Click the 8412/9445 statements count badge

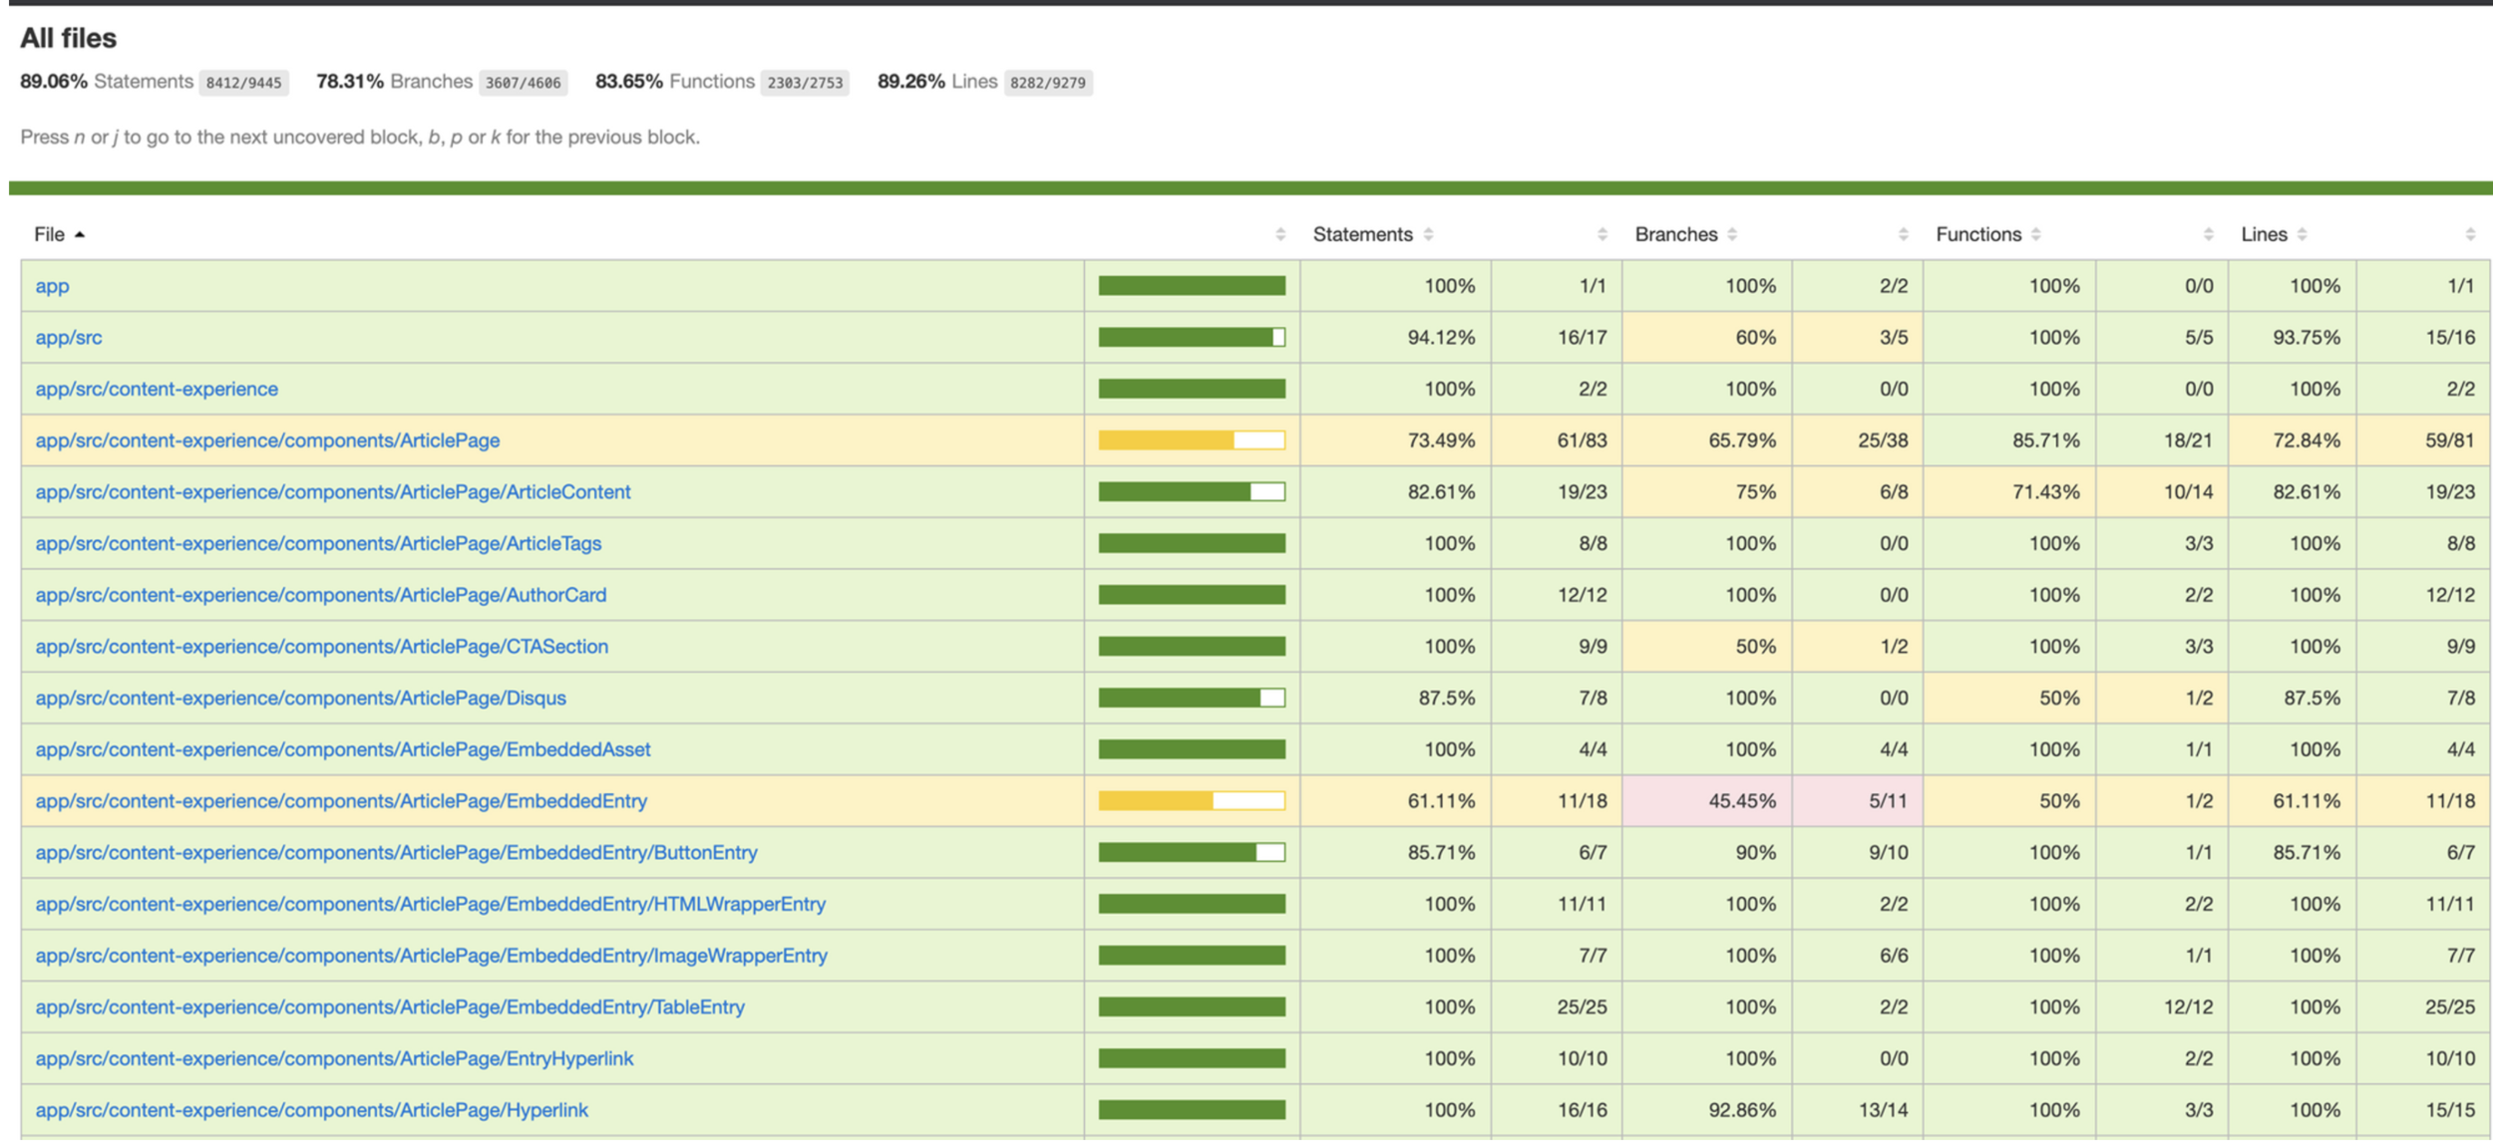pos(243,83)
